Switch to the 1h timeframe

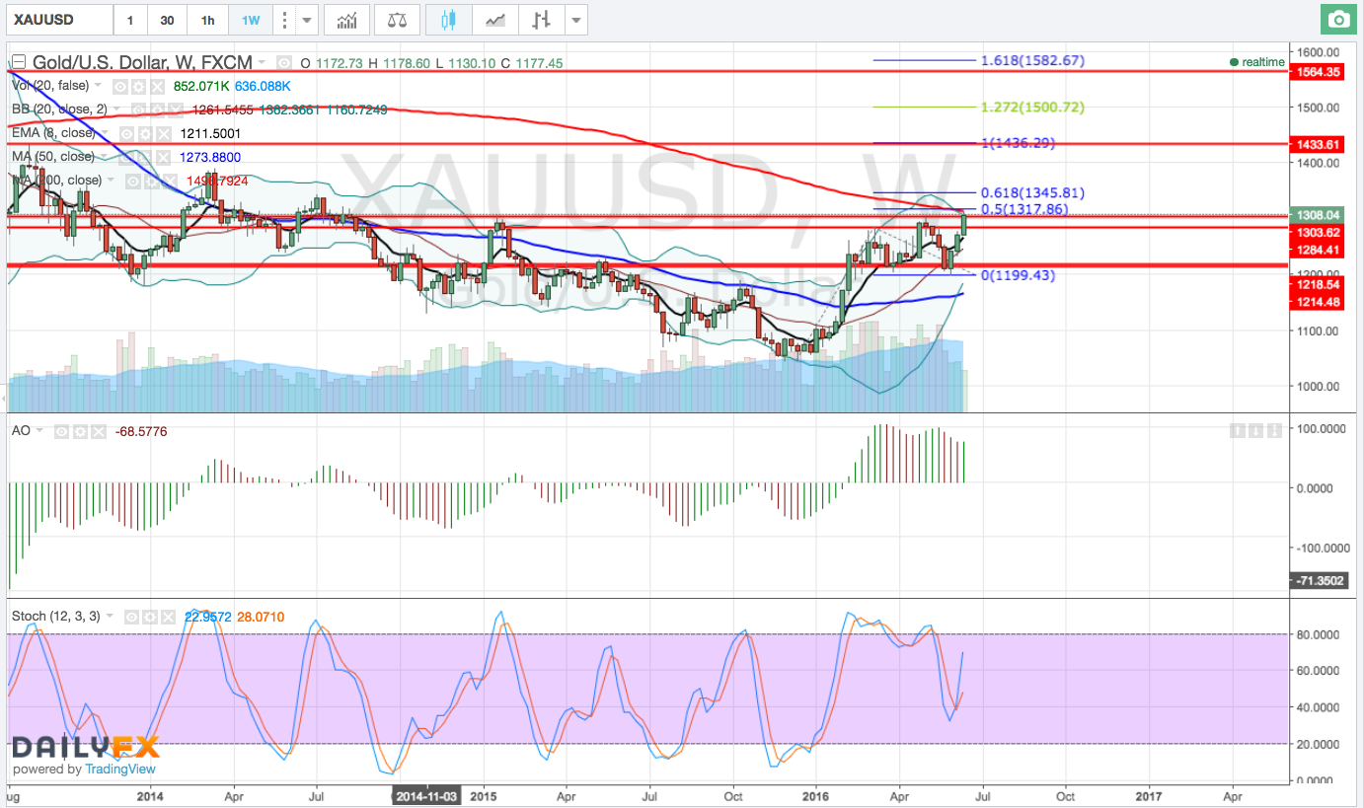pos(207,20)
